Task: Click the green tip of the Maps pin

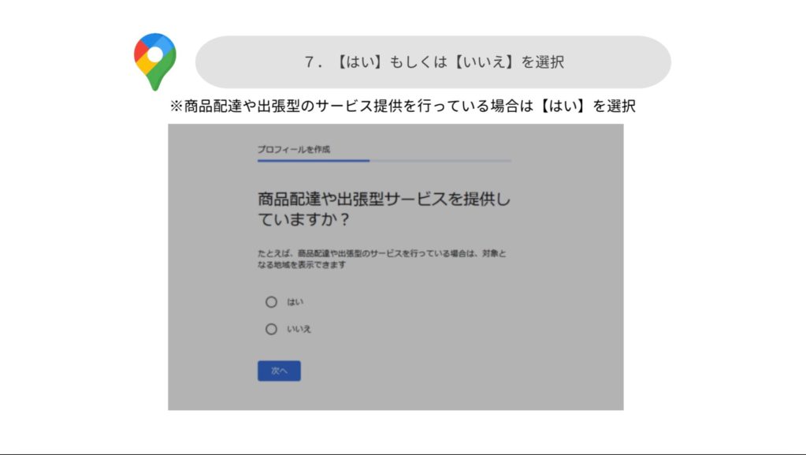Action: [156, 82]
